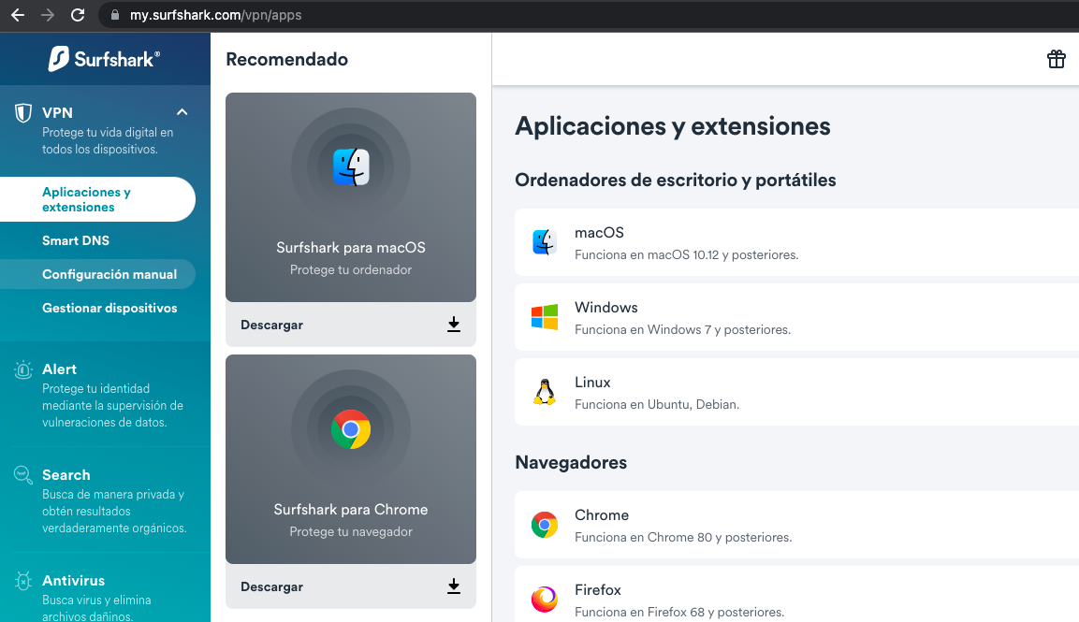This screenshot has width=1079, height=622.
Task: Click the browser address bar URL
Action: point(215,15)
